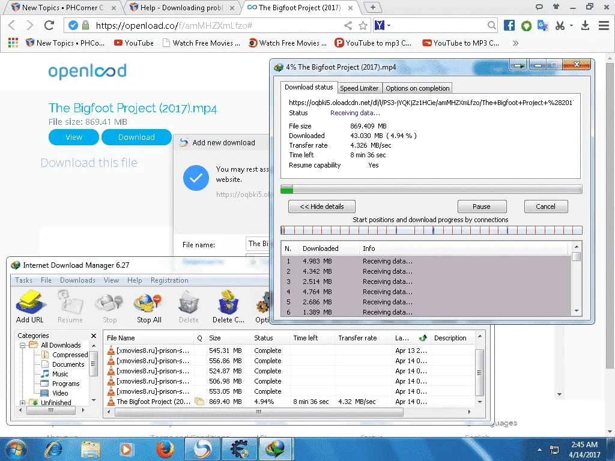Open browser downloads arrow icon
615x461 pixels.
click(585, 25)
